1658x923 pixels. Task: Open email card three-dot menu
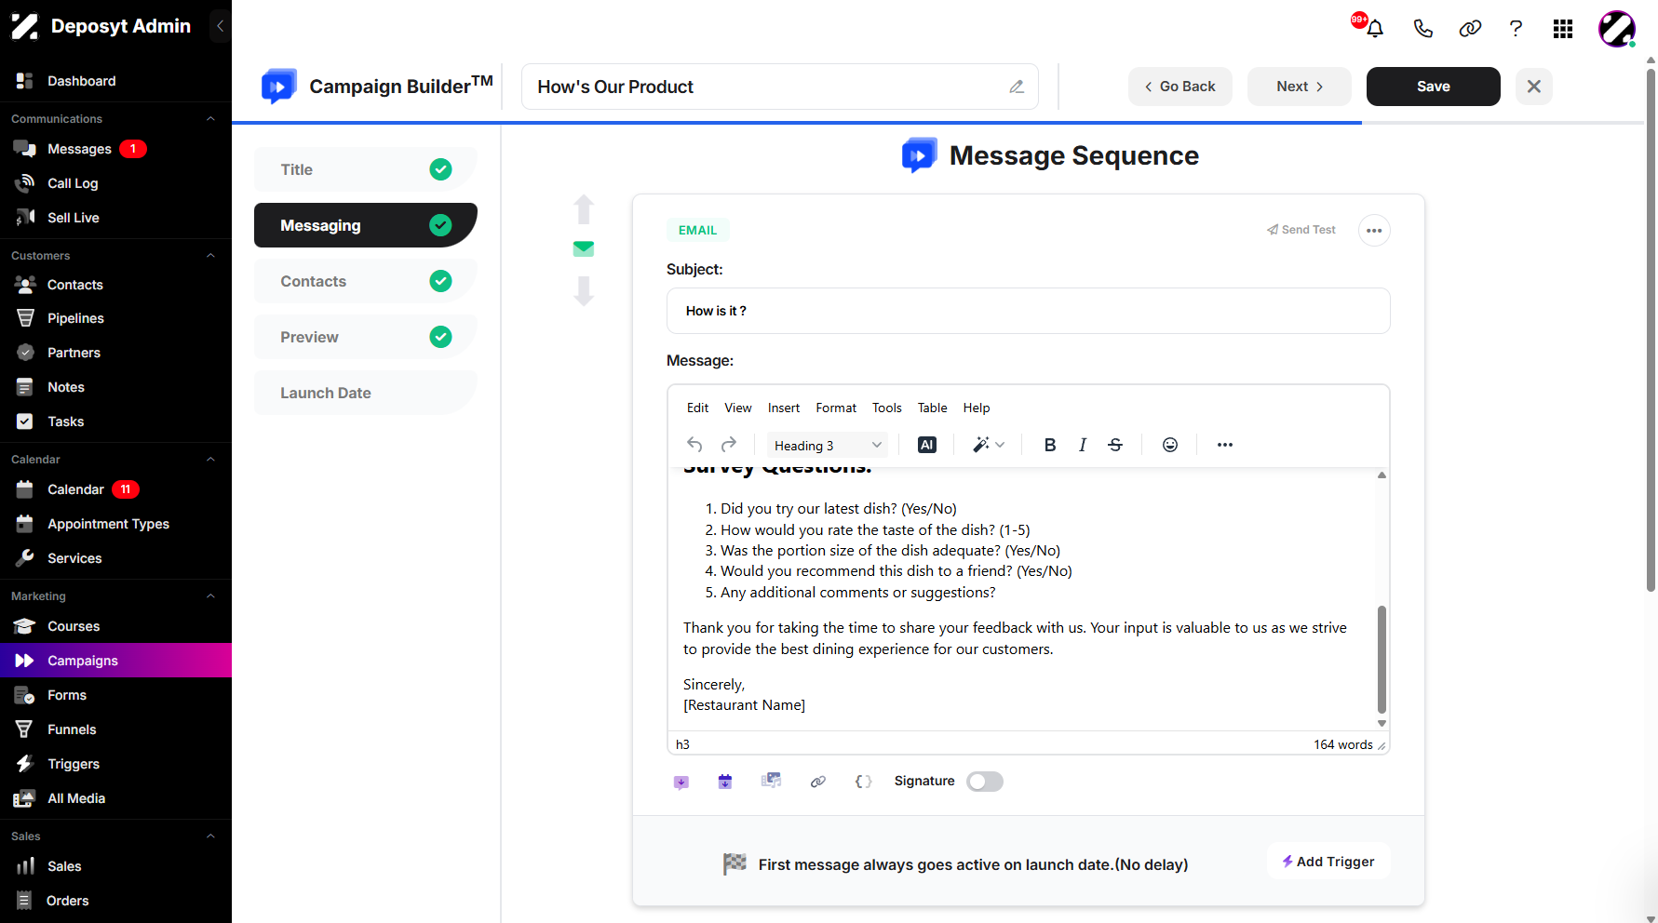tap(1374, 231)
